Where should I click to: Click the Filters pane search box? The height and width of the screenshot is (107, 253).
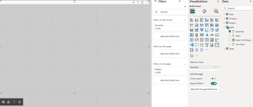[x=170, y=12]
